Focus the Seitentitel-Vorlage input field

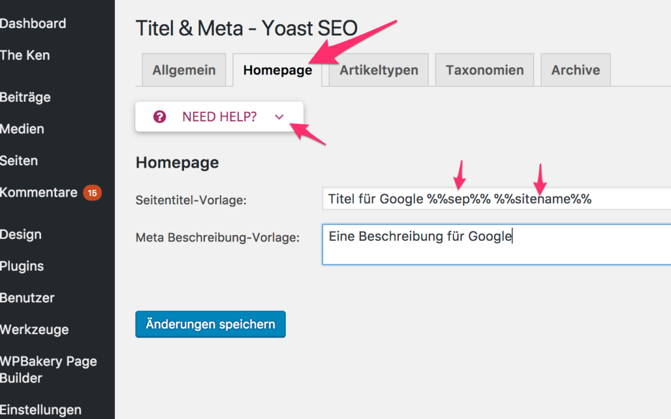[x=496, y=199]
